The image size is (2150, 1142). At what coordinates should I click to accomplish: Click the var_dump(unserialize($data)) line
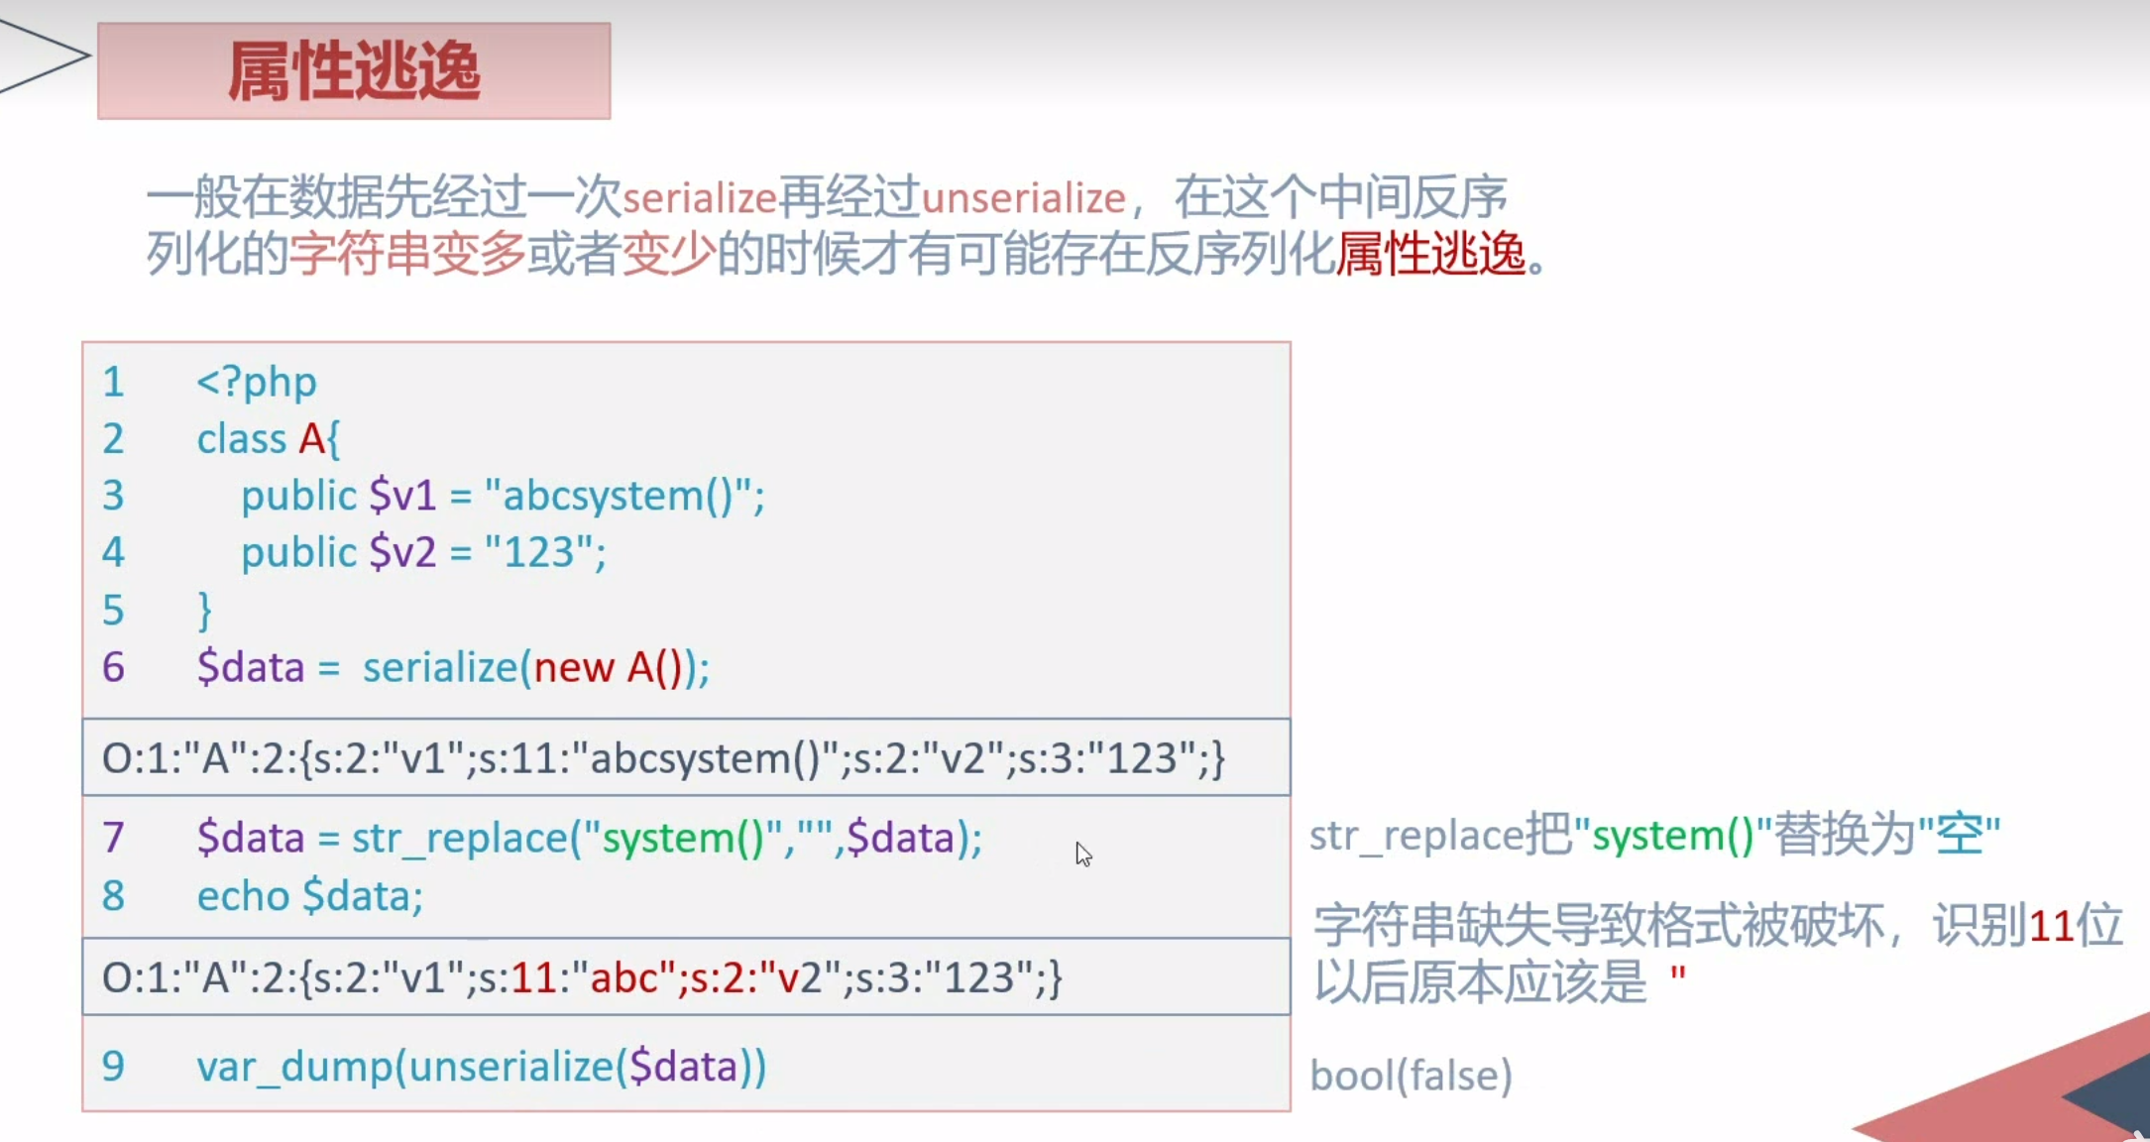coord(482,1067)
